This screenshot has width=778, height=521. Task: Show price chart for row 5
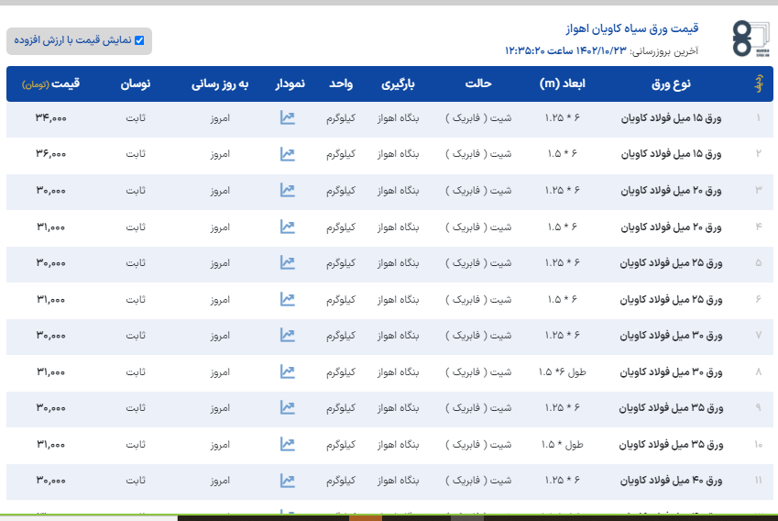[x=287, y=263]
